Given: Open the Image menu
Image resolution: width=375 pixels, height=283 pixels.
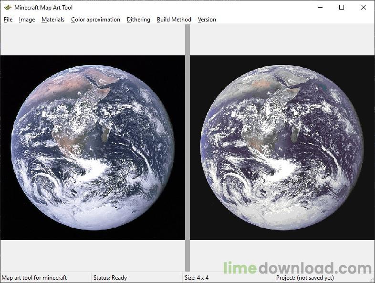Looking at the screenshot, I should (27, 20).
